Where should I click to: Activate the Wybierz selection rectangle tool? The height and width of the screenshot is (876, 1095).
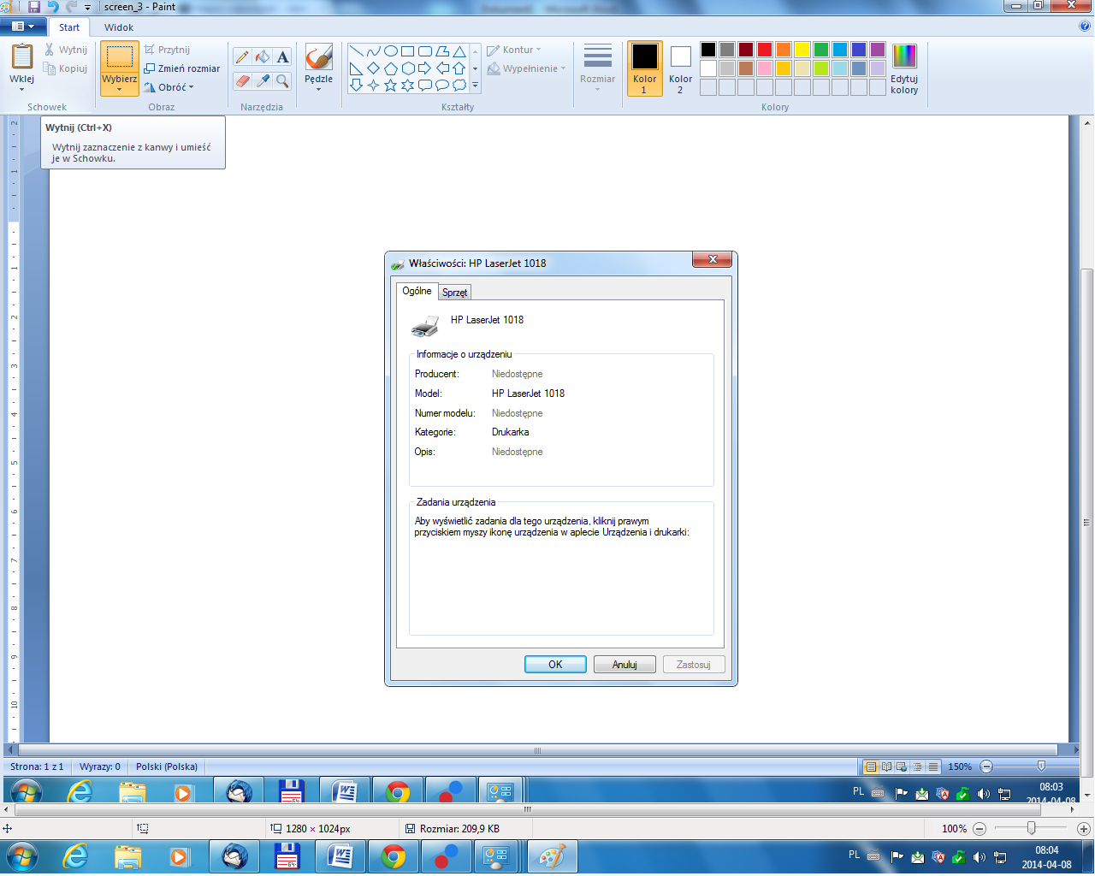point(120,57)
